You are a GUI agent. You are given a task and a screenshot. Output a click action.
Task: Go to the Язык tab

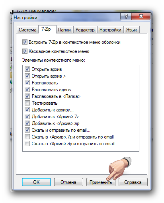(x=131, y=30)
